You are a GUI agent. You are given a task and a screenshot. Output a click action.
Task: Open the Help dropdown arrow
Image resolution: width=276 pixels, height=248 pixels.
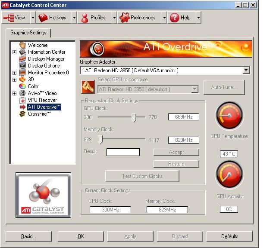coord(198,18)
